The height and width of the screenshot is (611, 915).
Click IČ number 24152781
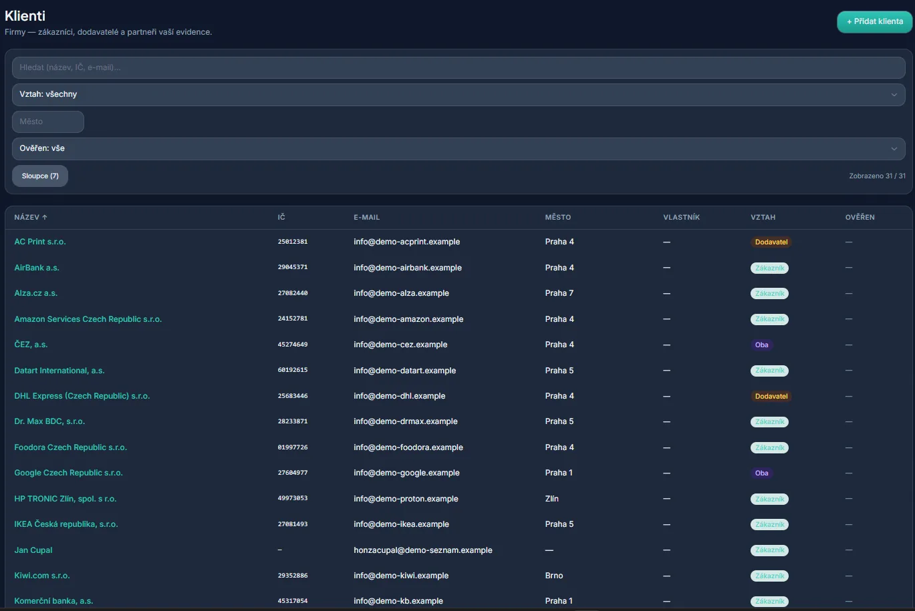click(x=293, y=319)
